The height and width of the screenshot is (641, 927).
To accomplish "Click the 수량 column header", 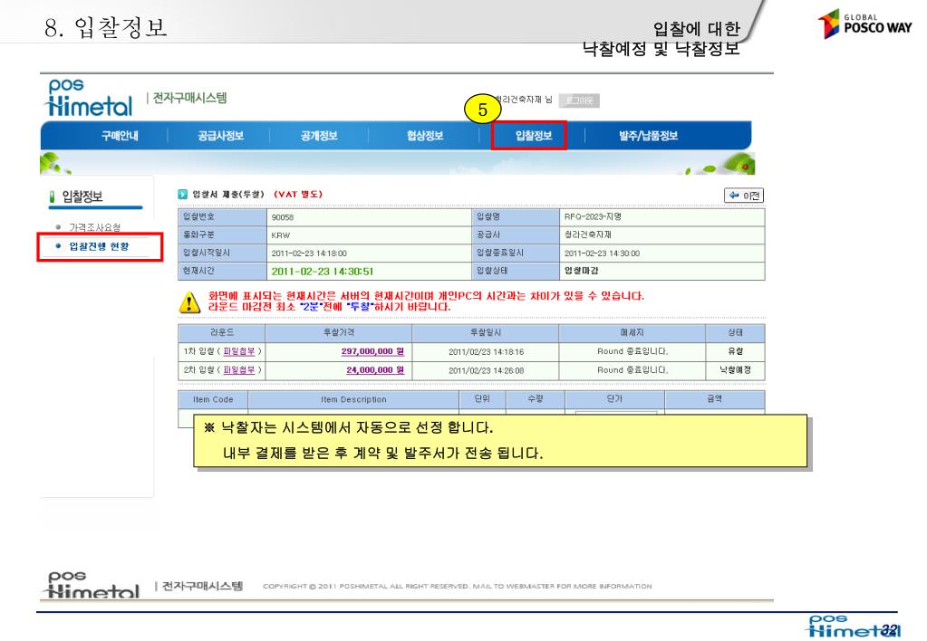I will tap(535, 398).
